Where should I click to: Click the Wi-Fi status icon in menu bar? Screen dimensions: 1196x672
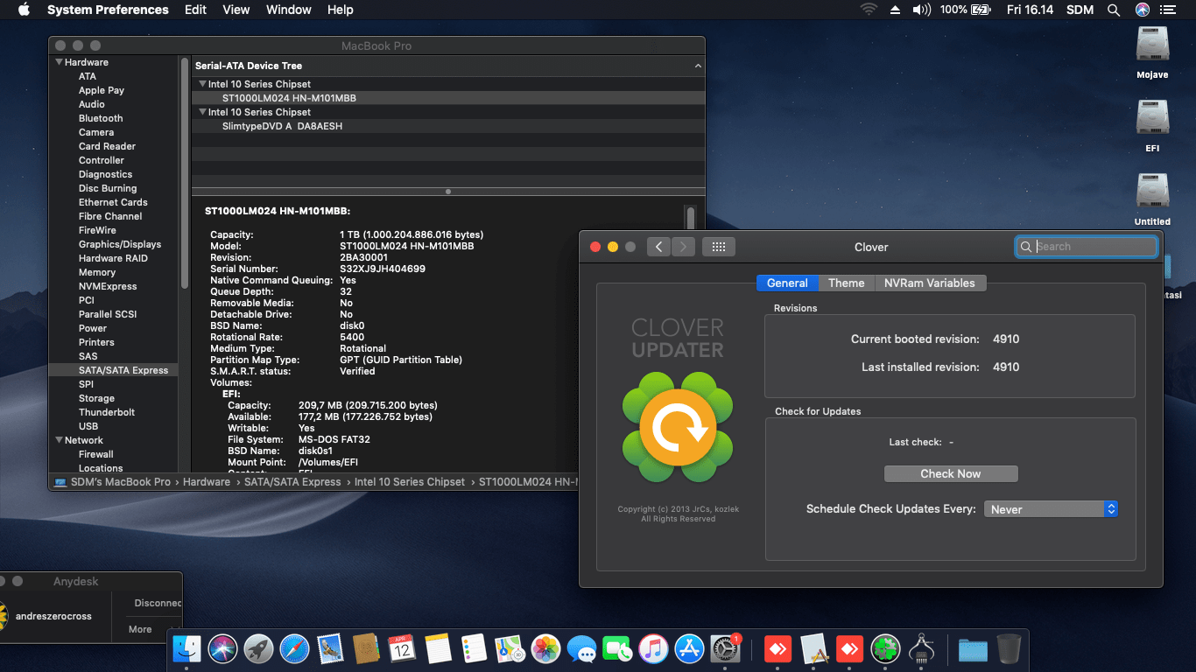coord(868,10)
